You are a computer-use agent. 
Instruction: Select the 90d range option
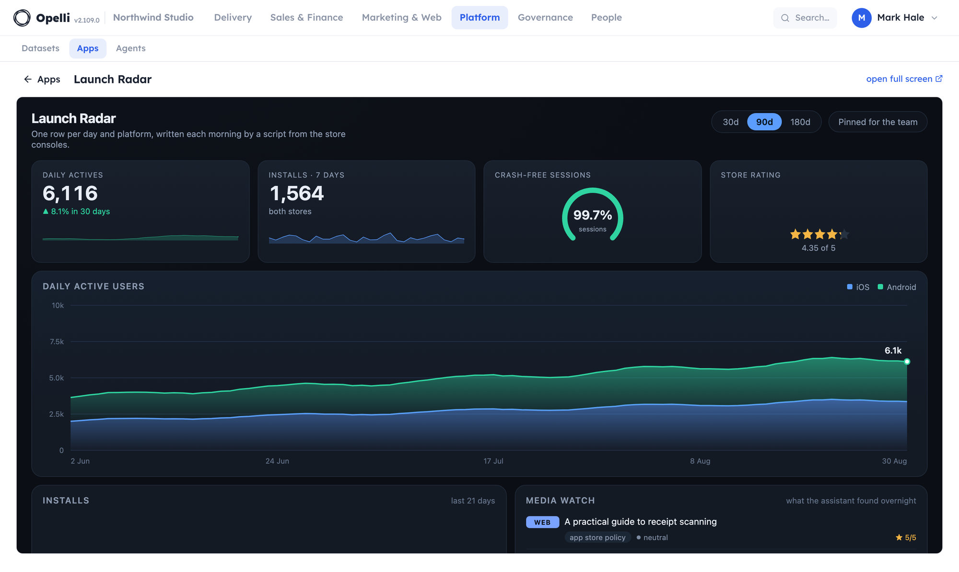pyautogui.click(x=764, y=122)
